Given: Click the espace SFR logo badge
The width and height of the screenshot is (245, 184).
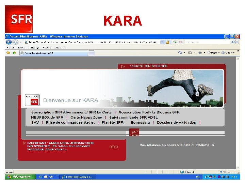Looking at the screenshot, I should (x=32, y=100).
